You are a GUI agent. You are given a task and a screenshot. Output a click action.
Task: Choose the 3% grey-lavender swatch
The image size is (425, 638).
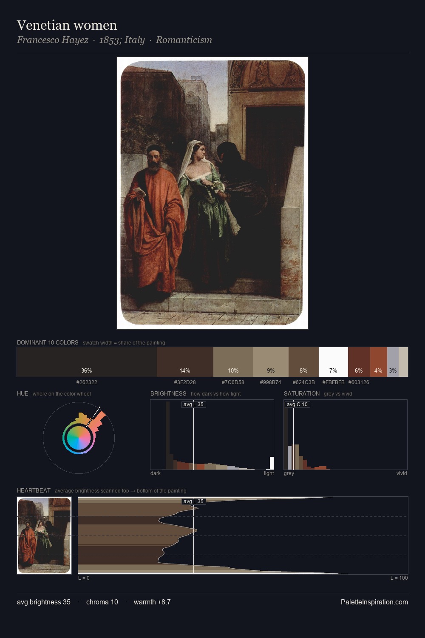pyautogui.click(x=393, y=362)
